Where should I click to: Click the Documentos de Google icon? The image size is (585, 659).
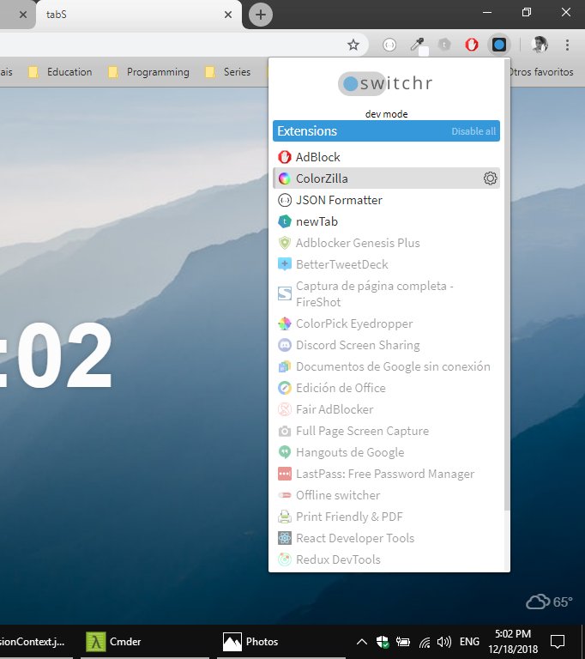point(285,366)
